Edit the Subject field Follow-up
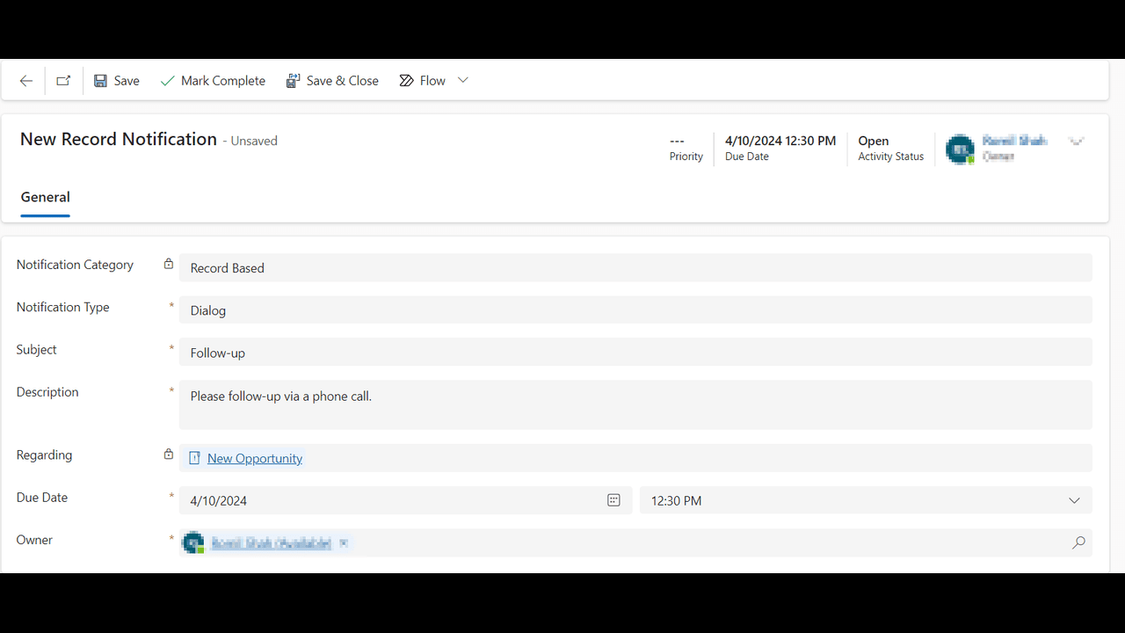This screenshot has height=633, width=1125. point(635,353)
